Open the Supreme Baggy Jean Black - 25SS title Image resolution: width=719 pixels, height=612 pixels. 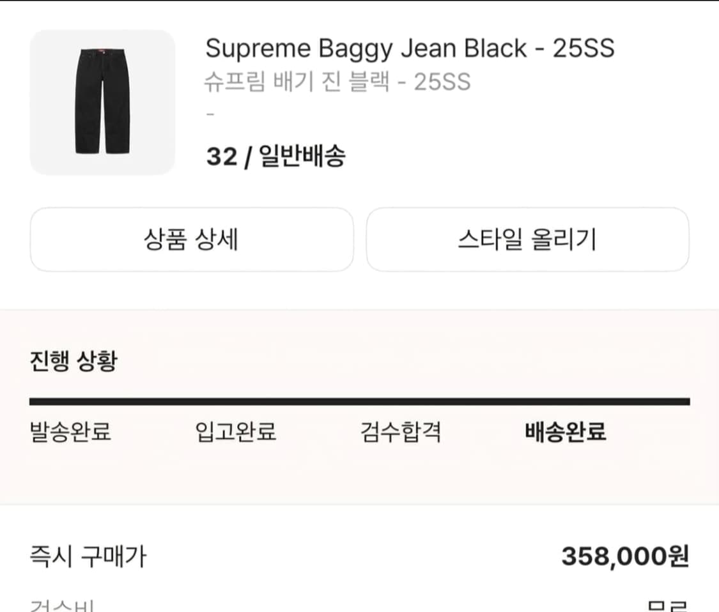click(x=410, y=49)
